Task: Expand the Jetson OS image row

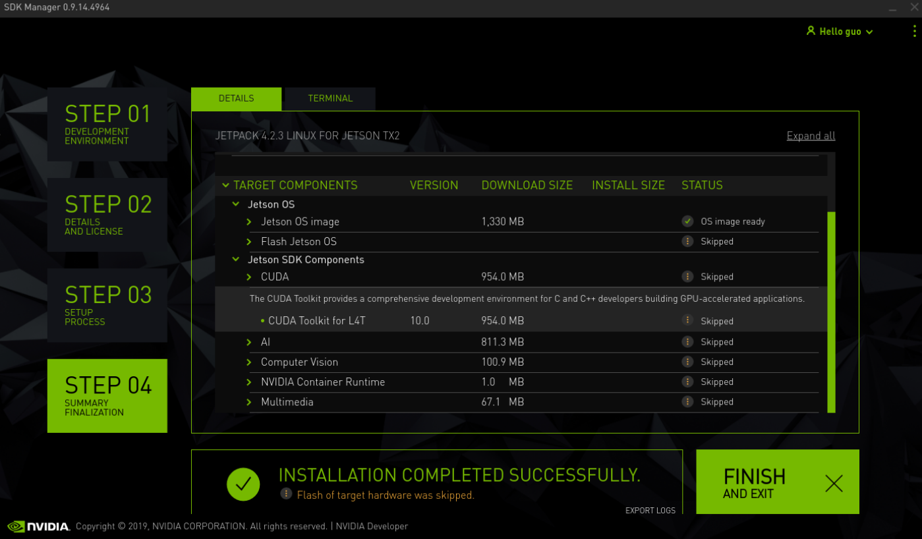Action: [x=249, y=221]
